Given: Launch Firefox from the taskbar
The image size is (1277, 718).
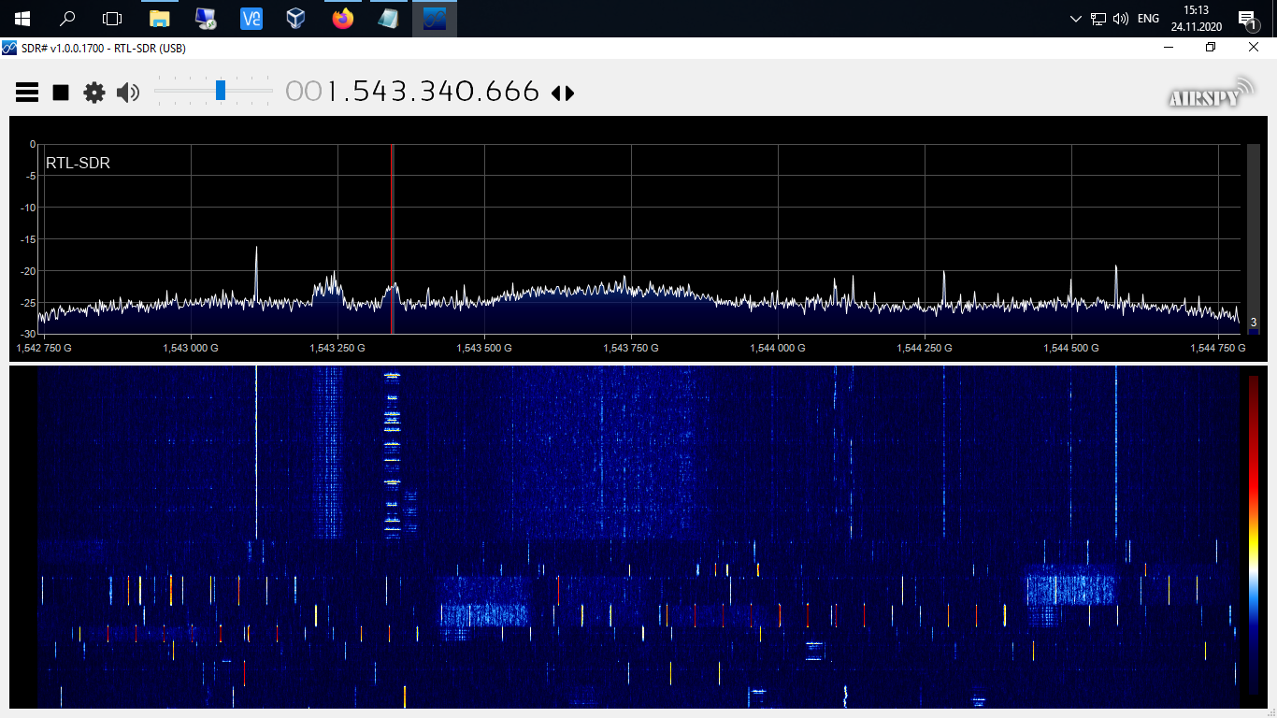Looking at the screenshot, I should (x=343, y=19).
